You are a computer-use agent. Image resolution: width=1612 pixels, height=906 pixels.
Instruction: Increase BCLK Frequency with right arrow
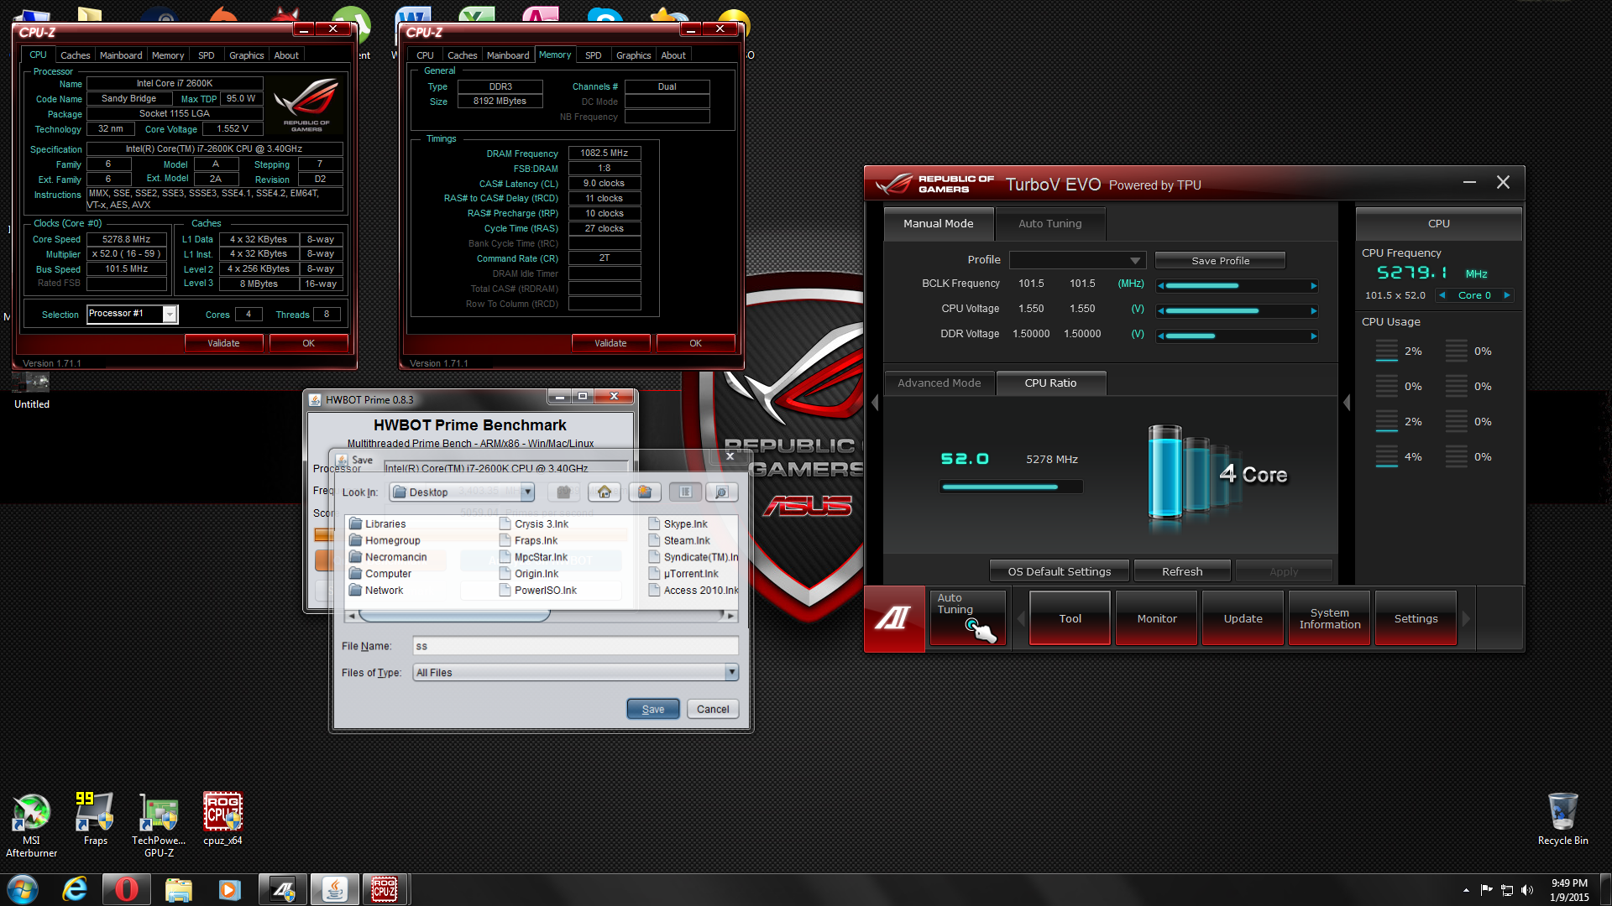pos(1314,285)
